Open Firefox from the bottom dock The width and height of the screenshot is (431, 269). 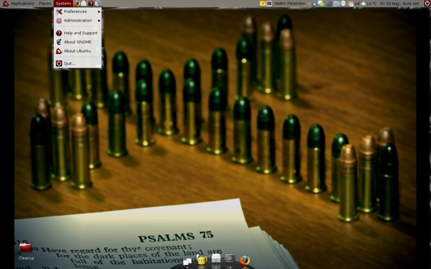[x=245, y=260]
